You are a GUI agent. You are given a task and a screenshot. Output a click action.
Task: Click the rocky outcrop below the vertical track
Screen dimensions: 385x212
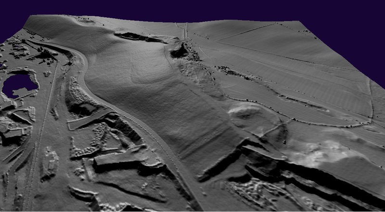click(179, 50)
